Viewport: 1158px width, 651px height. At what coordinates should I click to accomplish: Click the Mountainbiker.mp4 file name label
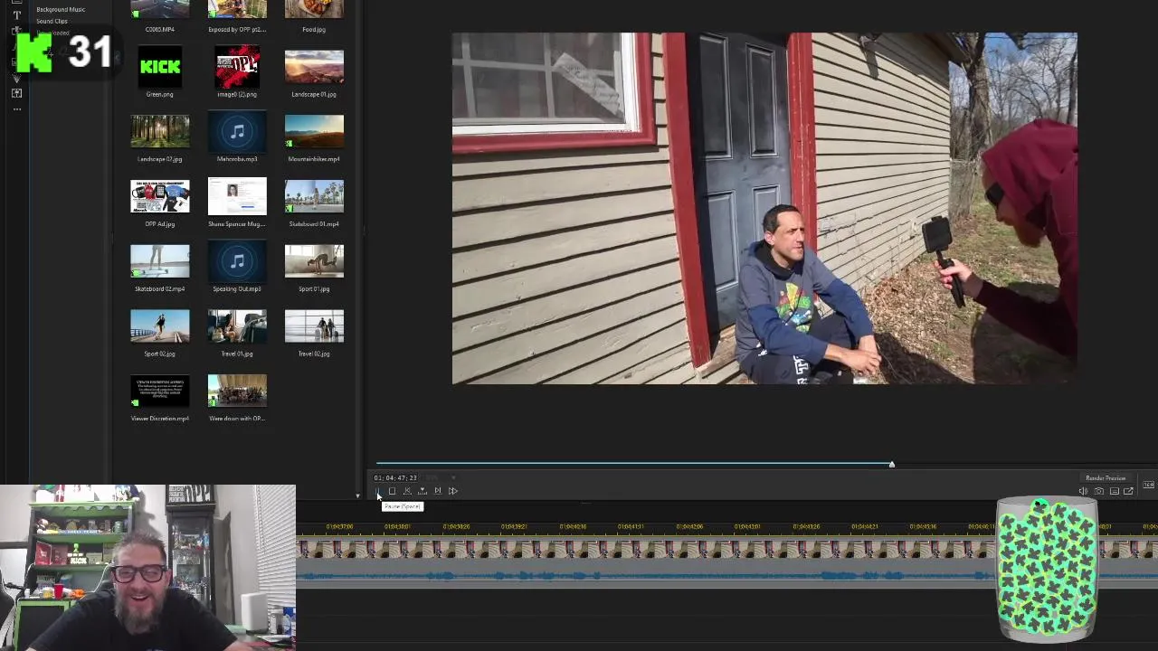(x=314, y=159)
